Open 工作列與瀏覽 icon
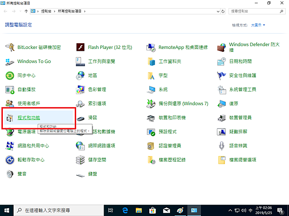The image size is (289, 216). point(80,61)
